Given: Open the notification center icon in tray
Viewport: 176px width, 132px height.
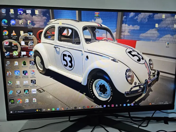Looking at the screenshot, I should pyautogui.click(x=170, y=102).
